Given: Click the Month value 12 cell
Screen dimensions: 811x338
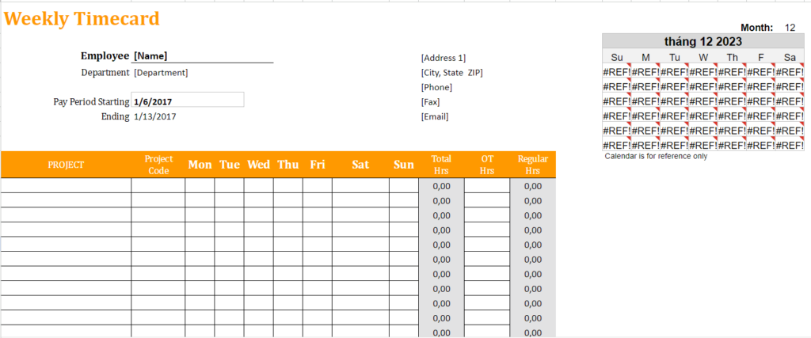Looking at the screenshot, I should click(790, 28).
